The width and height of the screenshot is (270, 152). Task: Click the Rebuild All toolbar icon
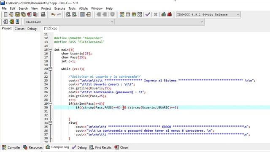pyautogui.click(x=140, y=14)
